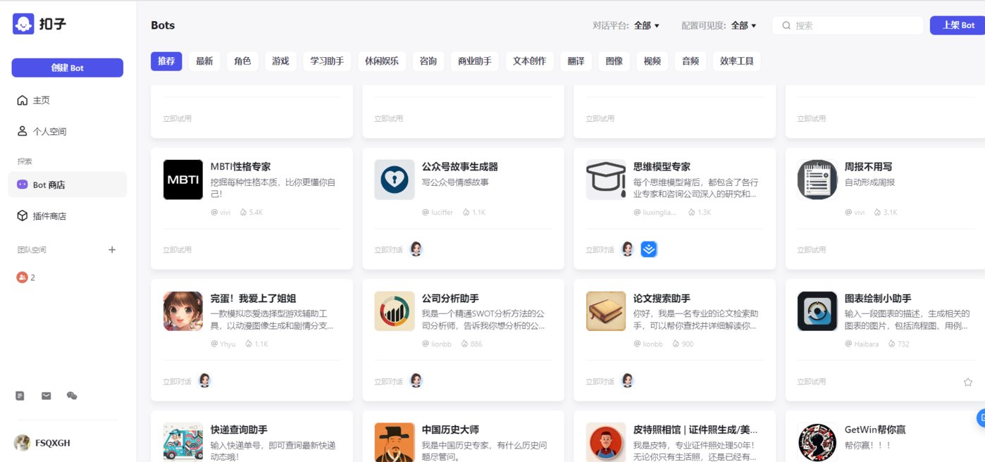The image size is (985, 462).
Task: Click the Coze logo icon
Action: tap(23, 24)
